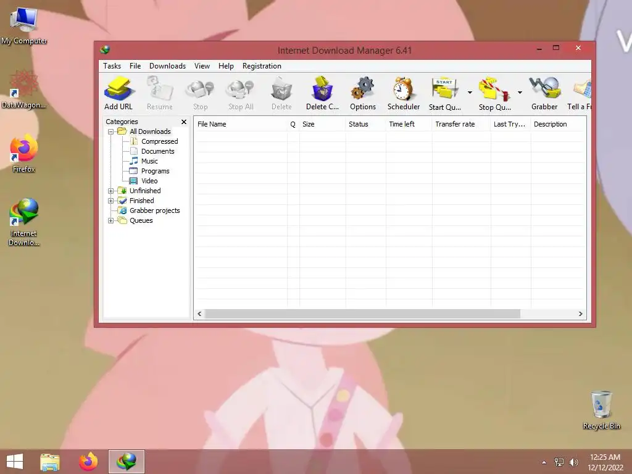Click the network tray icon
Image resolution: width=632 pixels, height=474 pixels.
click(559, 462)
